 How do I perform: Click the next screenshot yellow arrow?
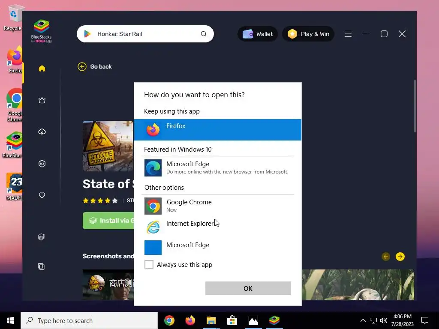(x=400, y=257)
